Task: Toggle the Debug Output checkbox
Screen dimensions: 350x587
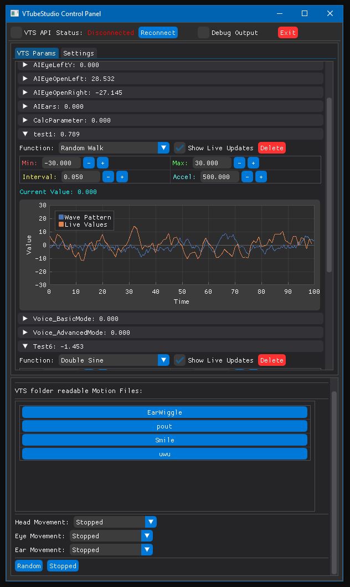Action: (204, 33)
